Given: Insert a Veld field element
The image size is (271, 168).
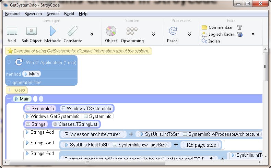Looking at the screenshot, I should [12, 34].
